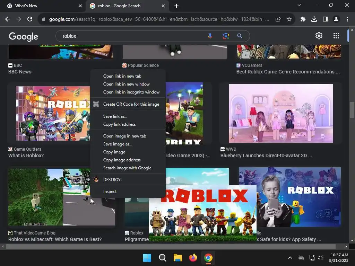
Task: Open the Chrome profile icon
Action: tap(336, 19)
